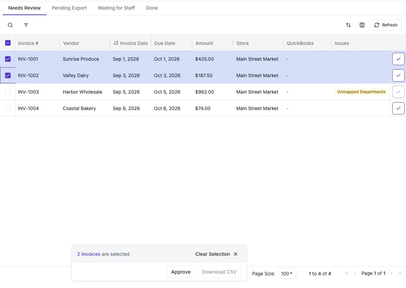Click the Sep 3, 2026 invoice date
This screenshot has height=288, width=406.
pyautogui.click(x=126, y=75)
